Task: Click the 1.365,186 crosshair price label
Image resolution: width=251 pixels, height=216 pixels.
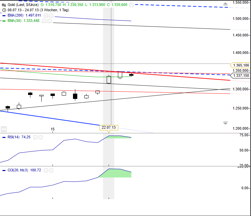Action: [240, 65]
